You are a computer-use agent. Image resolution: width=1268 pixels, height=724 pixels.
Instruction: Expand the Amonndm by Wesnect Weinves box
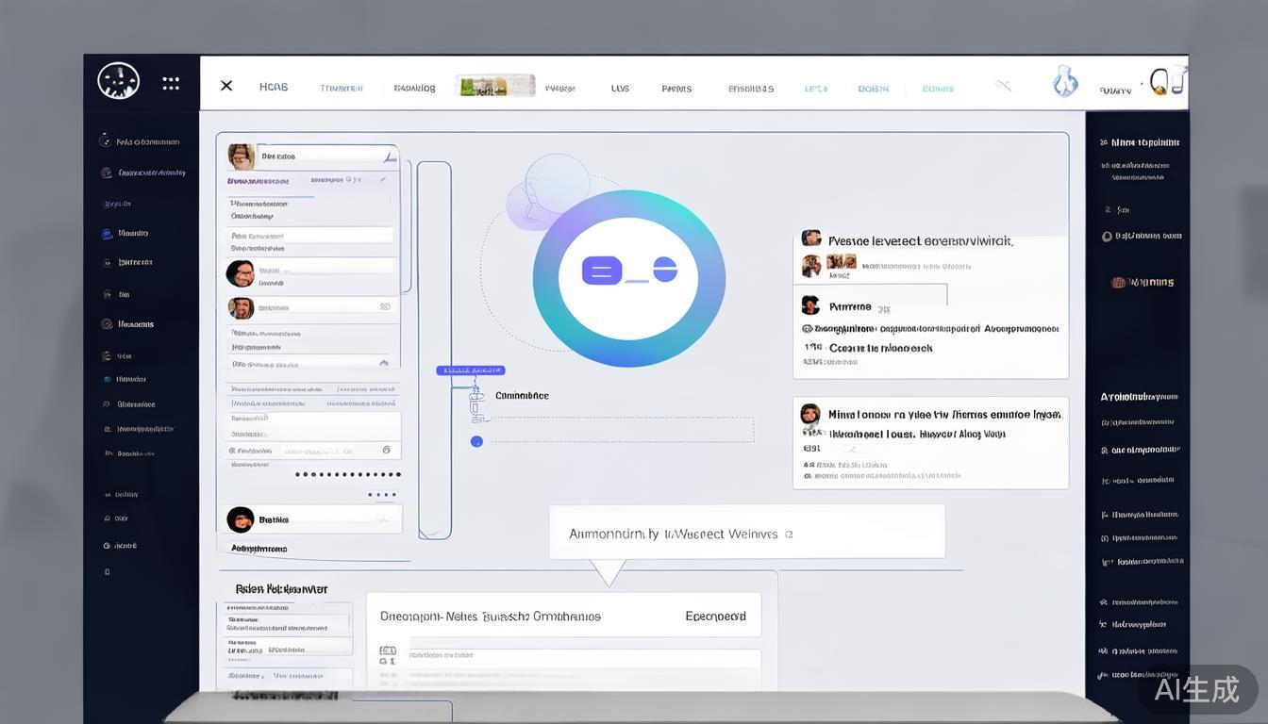click(x=789, y=535)
